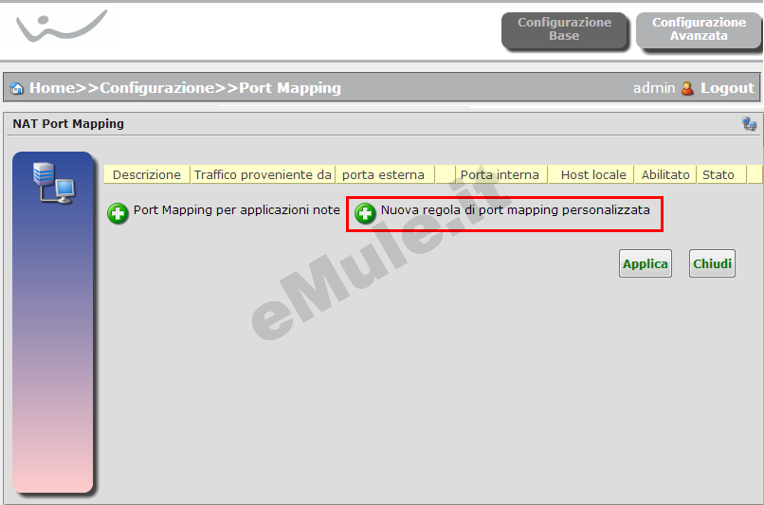Click the admin username text
This screenshot has height=505, width=764.
(x=654, y=88)
